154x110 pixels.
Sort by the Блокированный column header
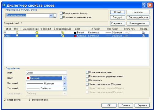(62, 29)
